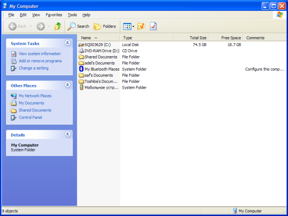The image size is (288, 216).
Task: Select the DVD-RAM Drive (D:) disc icon
Action: click(x=81, y=51)
